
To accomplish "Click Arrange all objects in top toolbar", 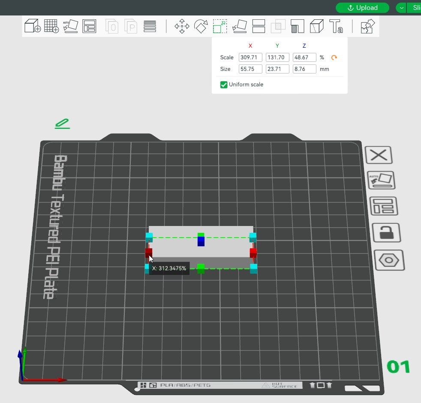I will tap(89, 26).
